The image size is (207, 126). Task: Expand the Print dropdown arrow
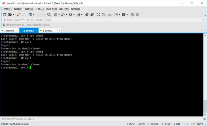point(59,15)
